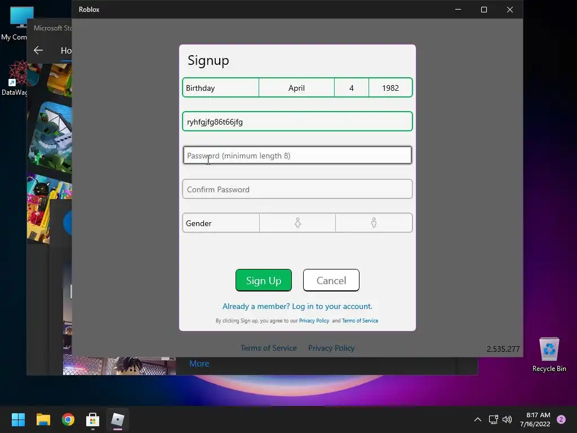The width and height of the screenshot is (577, 433).
Task: Open Terms of Service link in signup agreement
Action: [360, 321]
